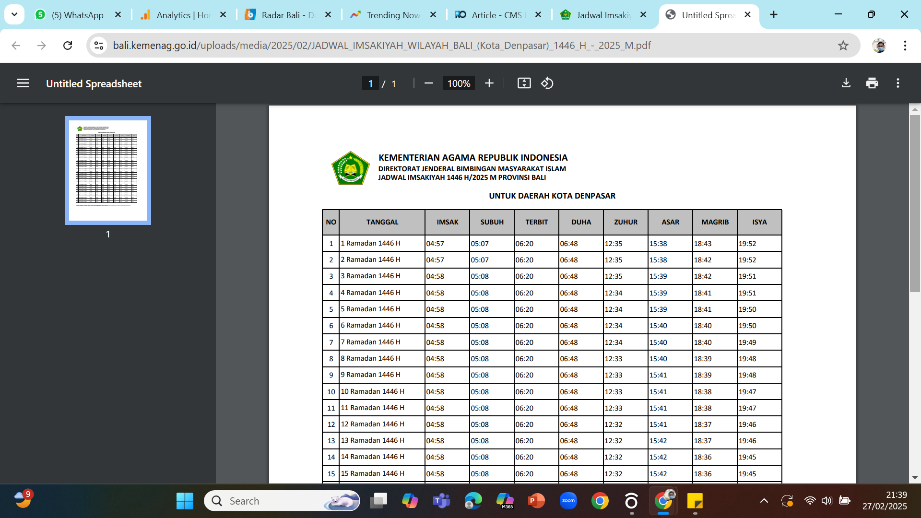Open the tab search dropdown

[x=14, y=14]
